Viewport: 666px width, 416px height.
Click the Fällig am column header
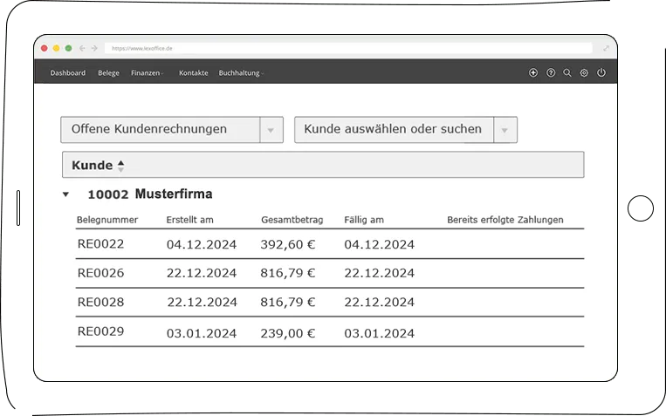tap(364, 220)
